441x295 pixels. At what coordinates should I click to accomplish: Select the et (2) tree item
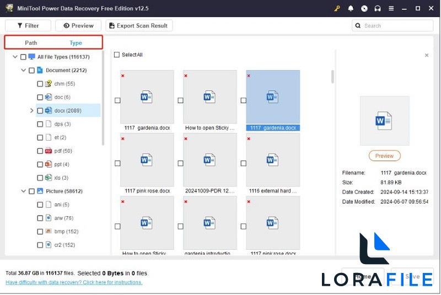[x=60, y=137]
